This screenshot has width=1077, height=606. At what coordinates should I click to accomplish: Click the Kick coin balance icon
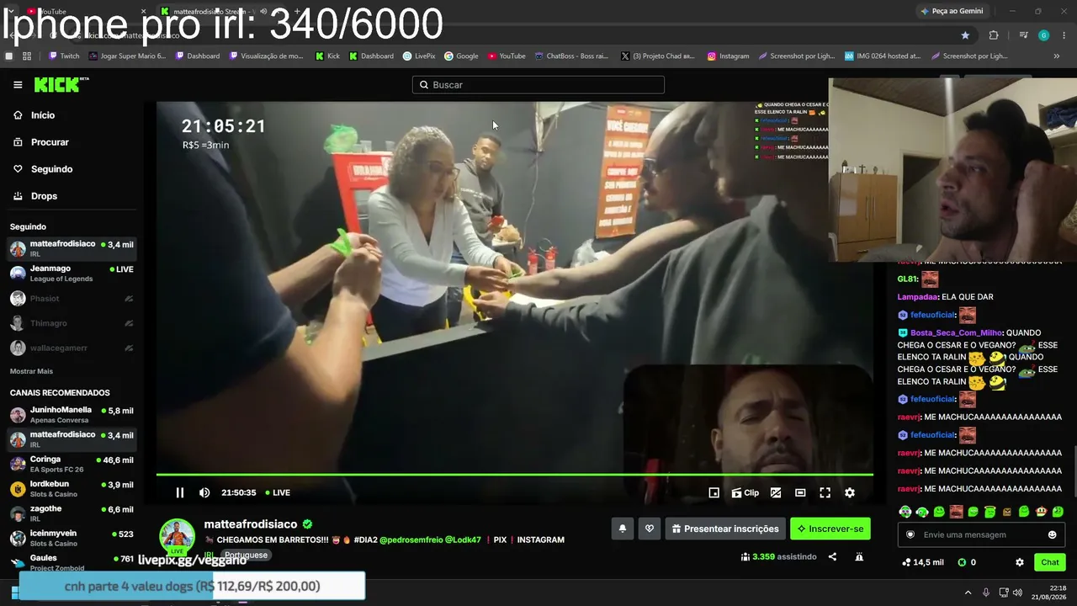(x=962, y=562)
